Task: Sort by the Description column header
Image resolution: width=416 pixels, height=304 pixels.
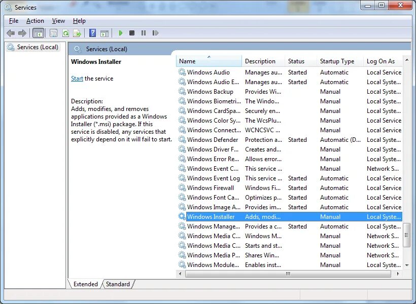Action: coord(263,61)
